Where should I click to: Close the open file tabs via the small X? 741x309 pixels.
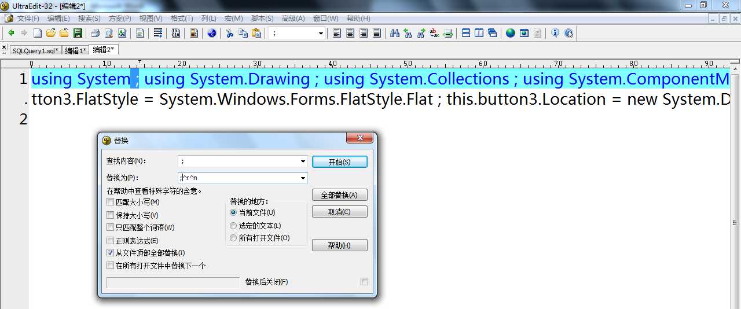tap(4, 48)
